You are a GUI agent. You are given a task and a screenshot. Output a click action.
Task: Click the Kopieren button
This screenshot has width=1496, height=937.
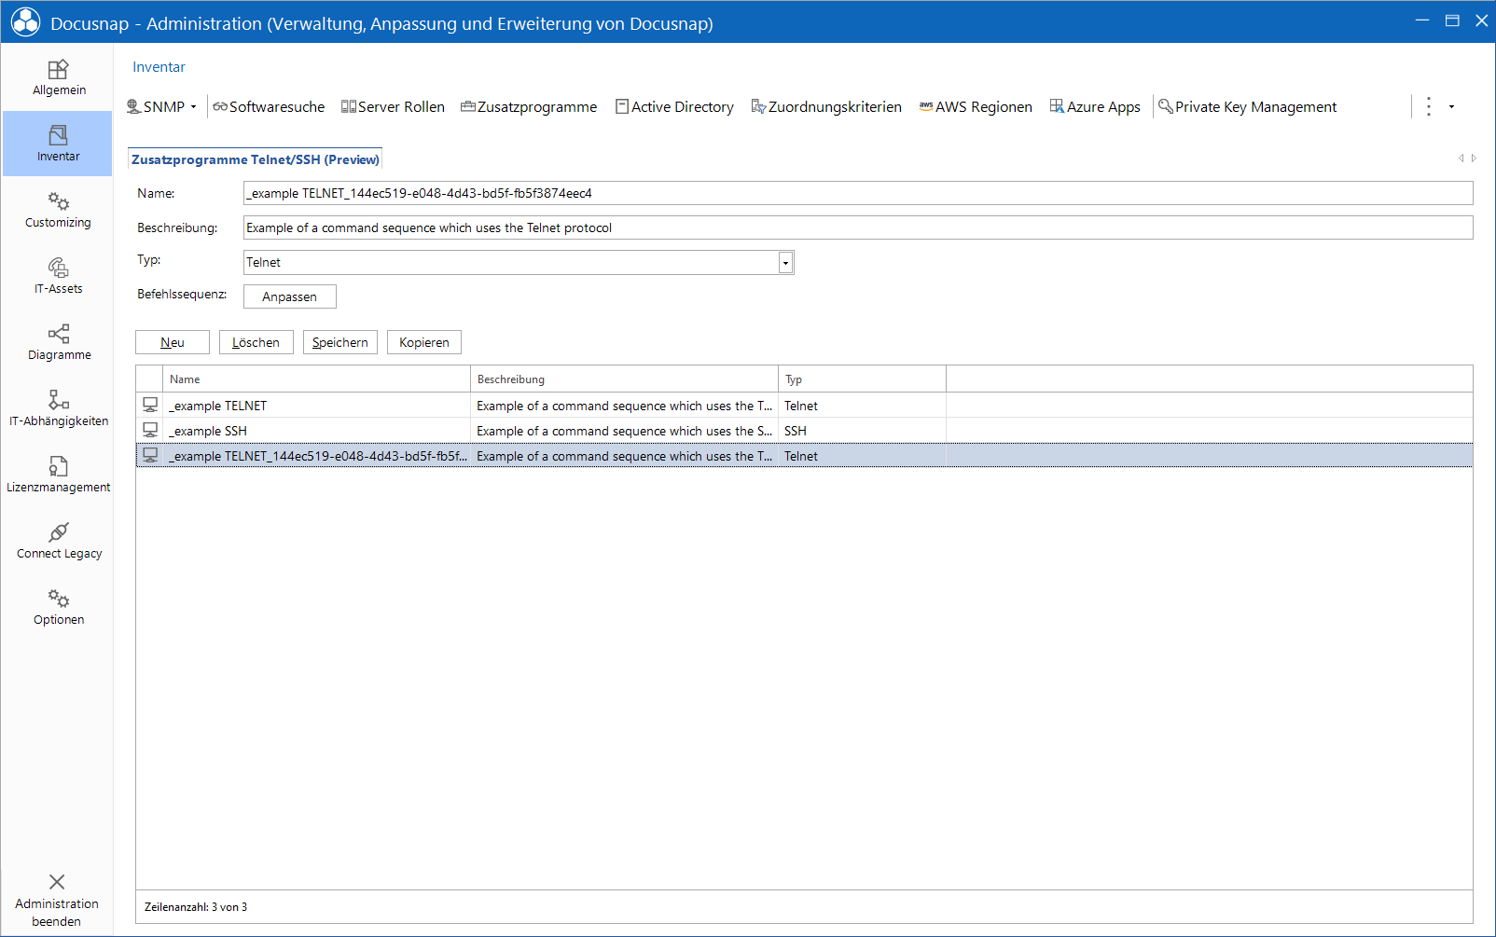pyautogui.click(x=424, y=342)
